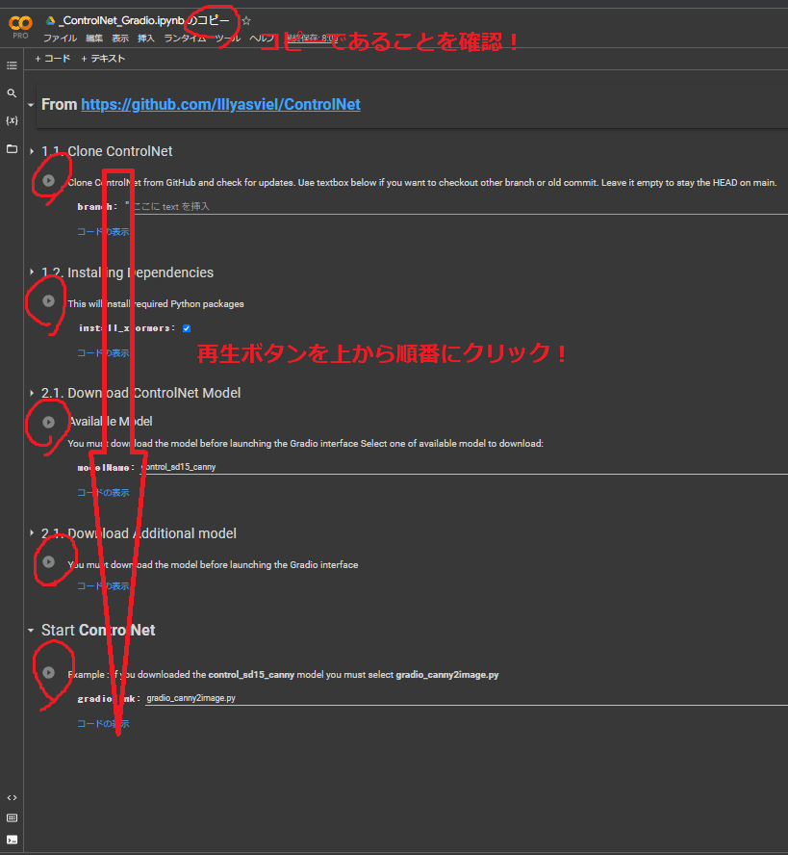Open the code snippets icon
Image resolution: width=788 pixels, height=855 pixels.
(x=12, y=798)
